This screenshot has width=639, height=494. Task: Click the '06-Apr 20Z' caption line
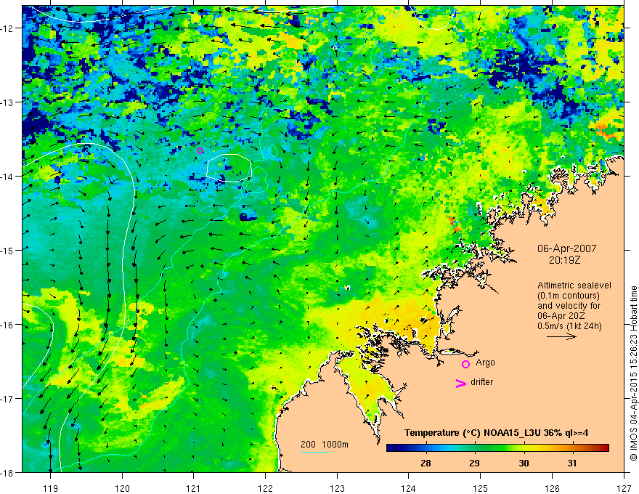[561, 316]
